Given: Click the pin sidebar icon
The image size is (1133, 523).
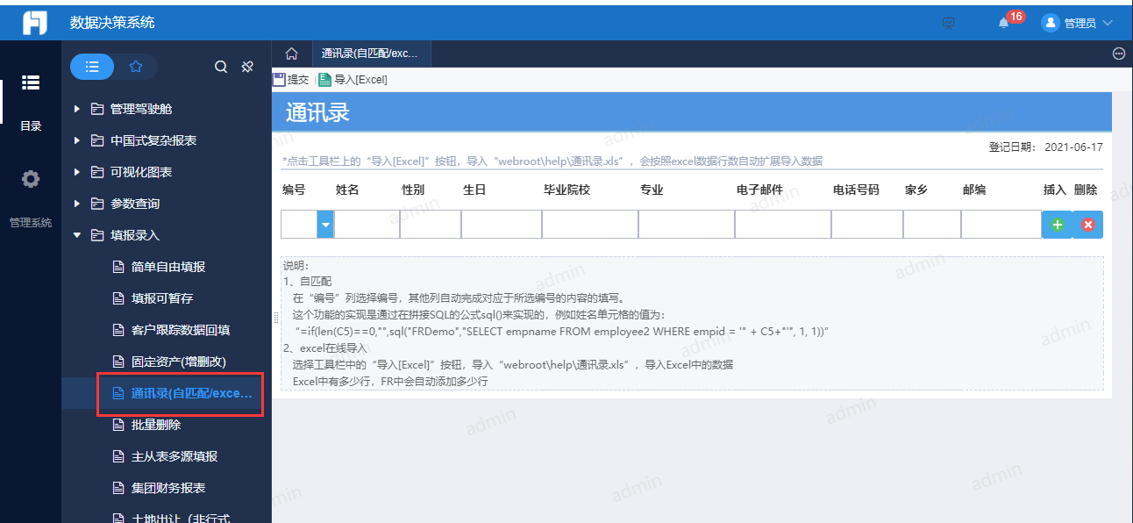Looking at the screenshot, I should (247, 67).
